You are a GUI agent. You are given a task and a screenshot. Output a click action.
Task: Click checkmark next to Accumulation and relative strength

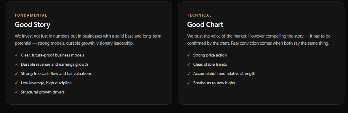coord(189,74)
